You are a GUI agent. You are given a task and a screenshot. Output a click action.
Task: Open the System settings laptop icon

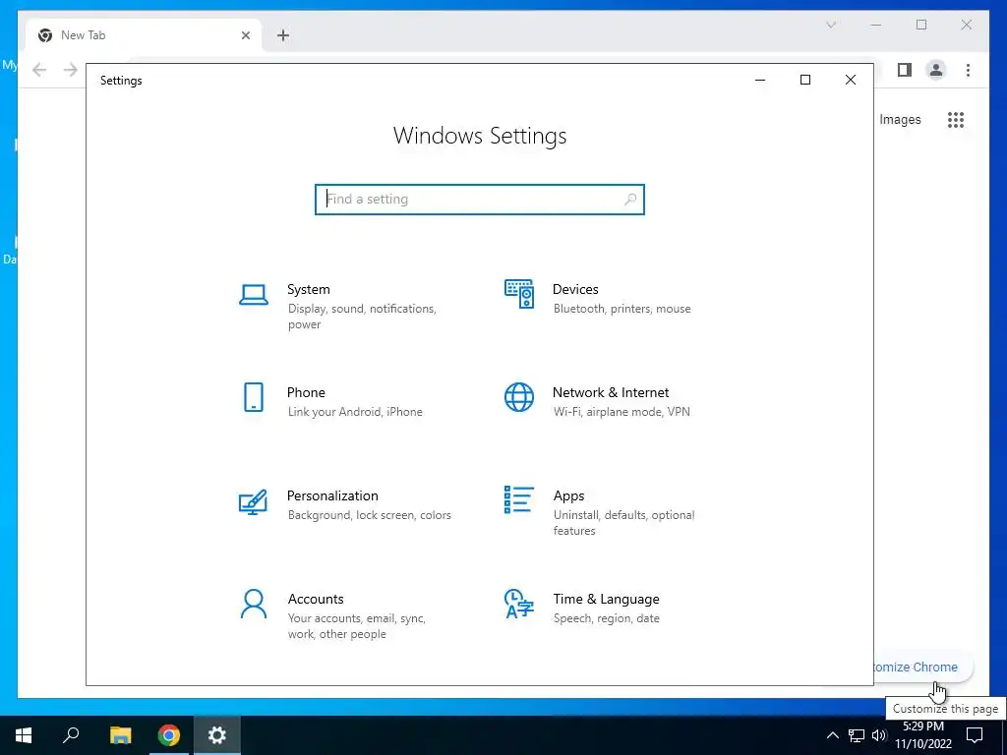coord(254,295)
